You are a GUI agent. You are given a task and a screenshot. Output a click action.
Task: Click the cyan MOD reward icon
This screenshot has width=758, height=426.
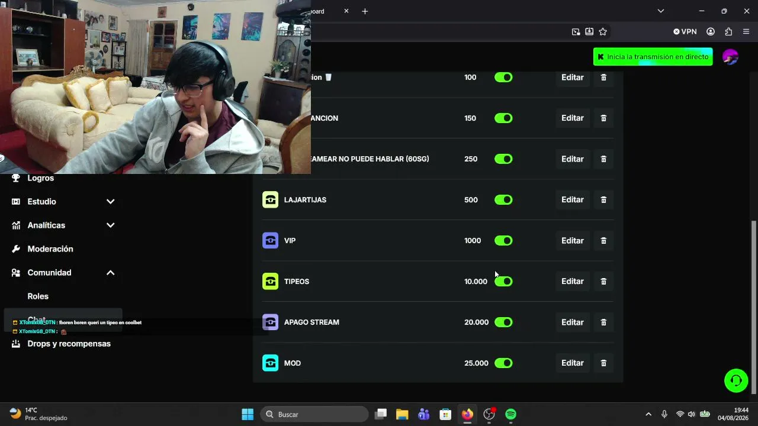270,363
